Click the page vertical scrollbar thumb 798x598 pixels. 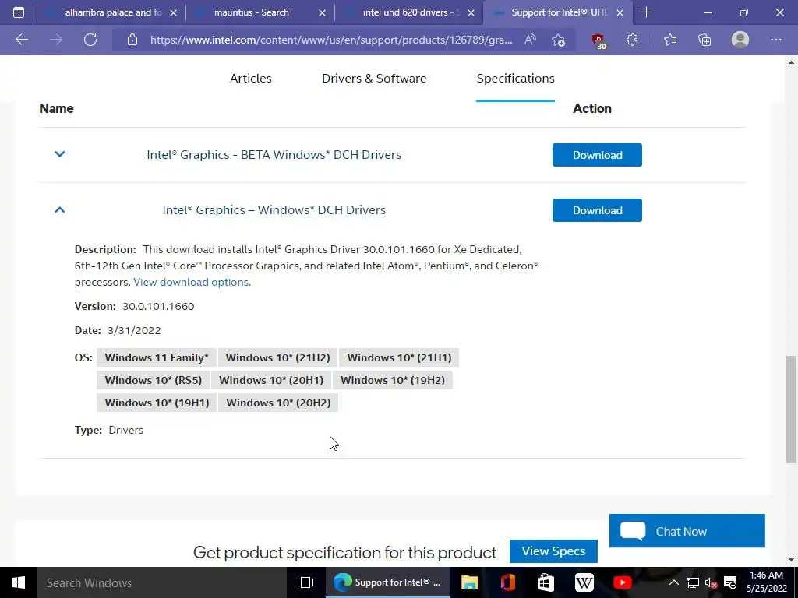tap(791, 409)
